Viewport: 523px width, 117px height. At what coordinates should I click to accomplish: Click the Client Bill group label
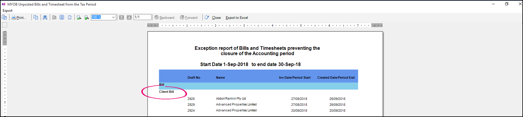point(167,92)
